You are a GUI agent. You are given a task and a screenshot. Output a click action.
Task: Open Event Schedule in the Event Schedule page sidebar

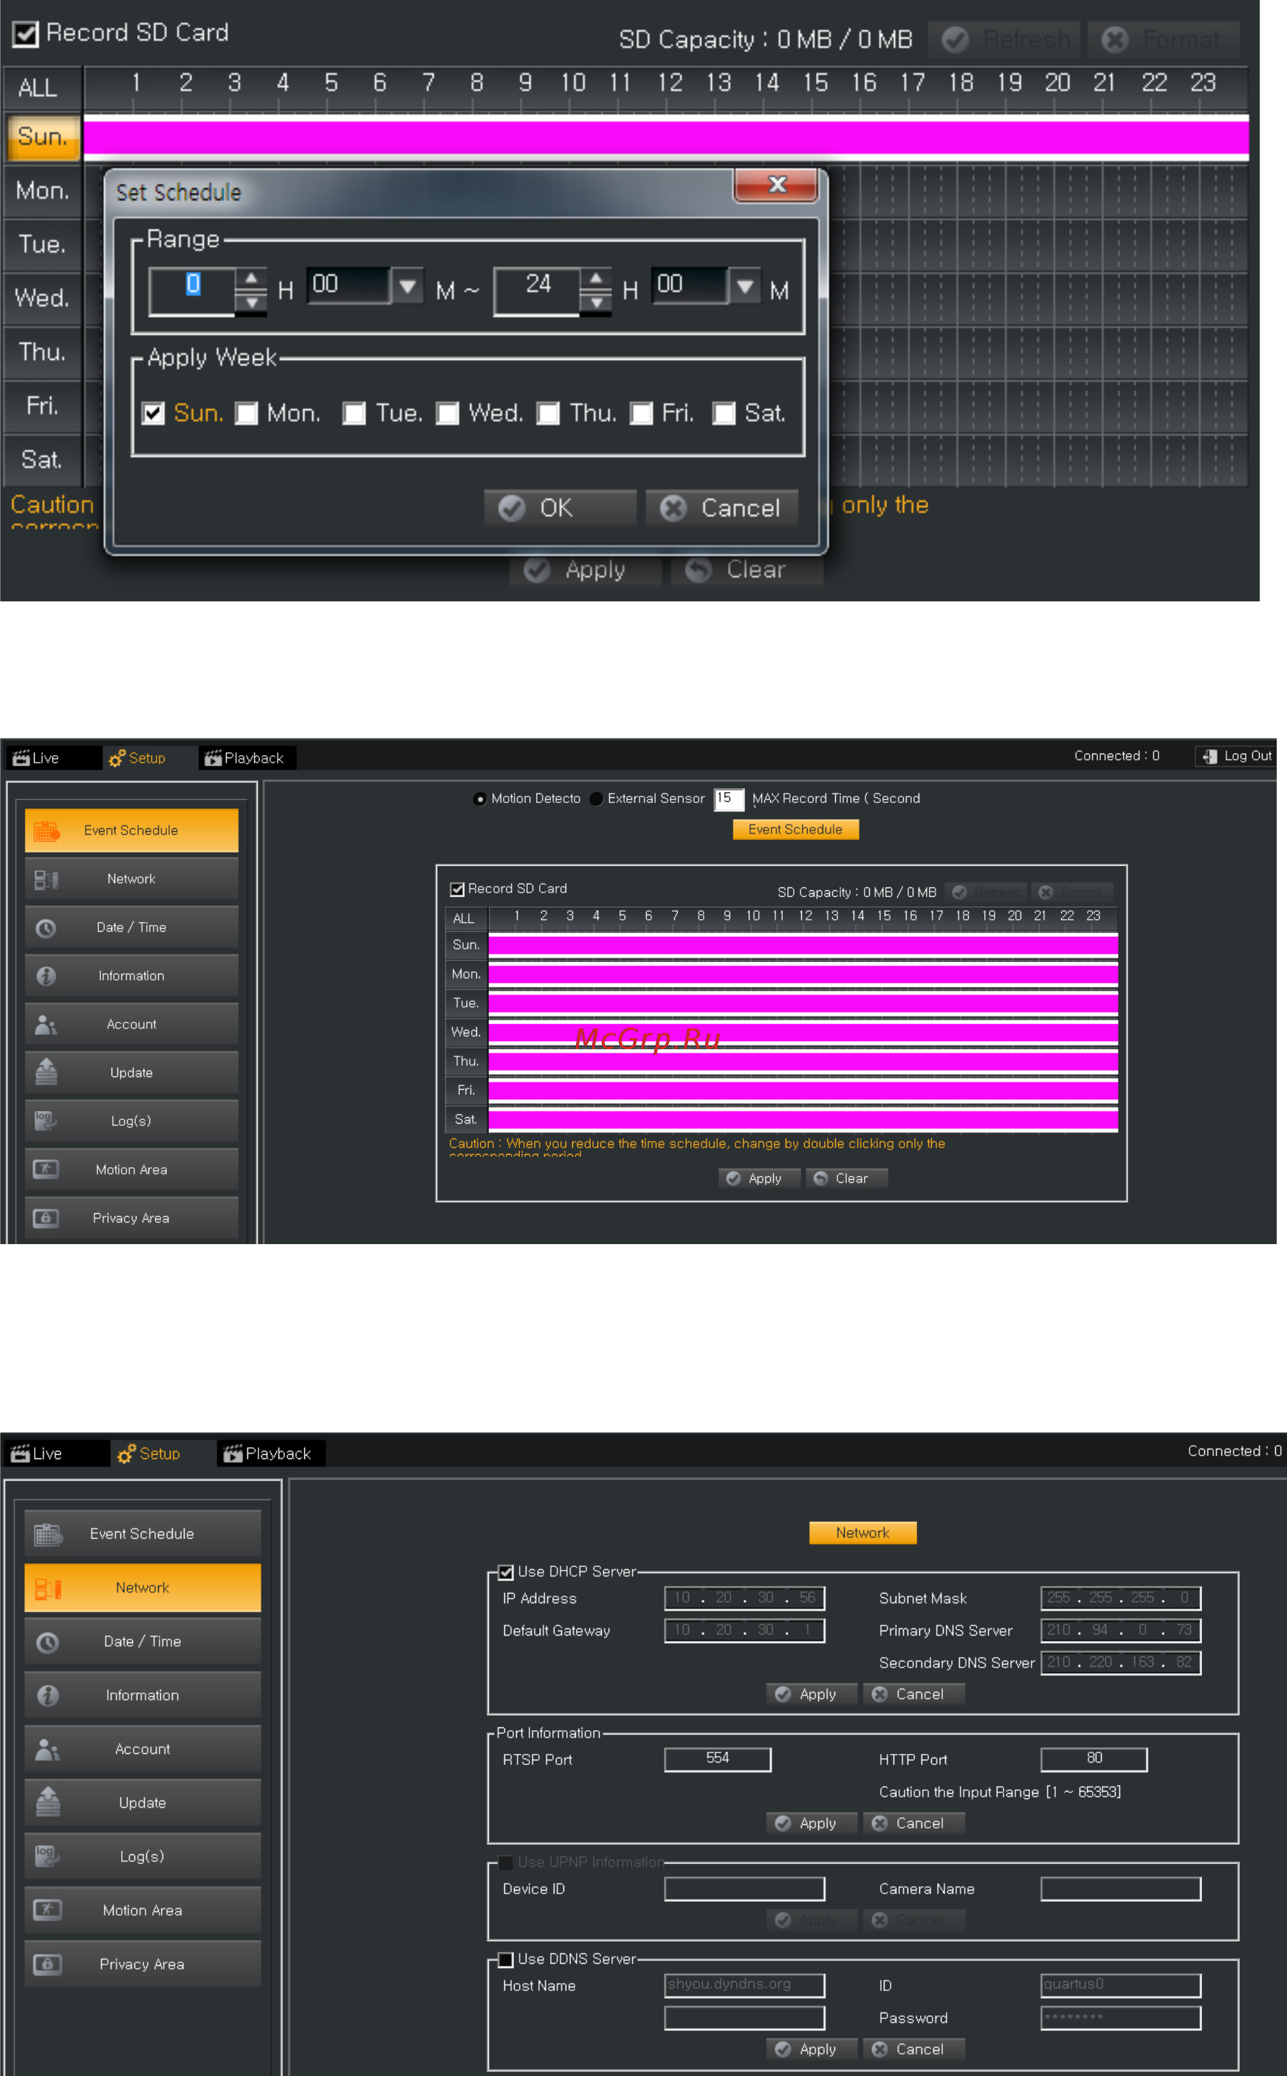tap(131, 830)
